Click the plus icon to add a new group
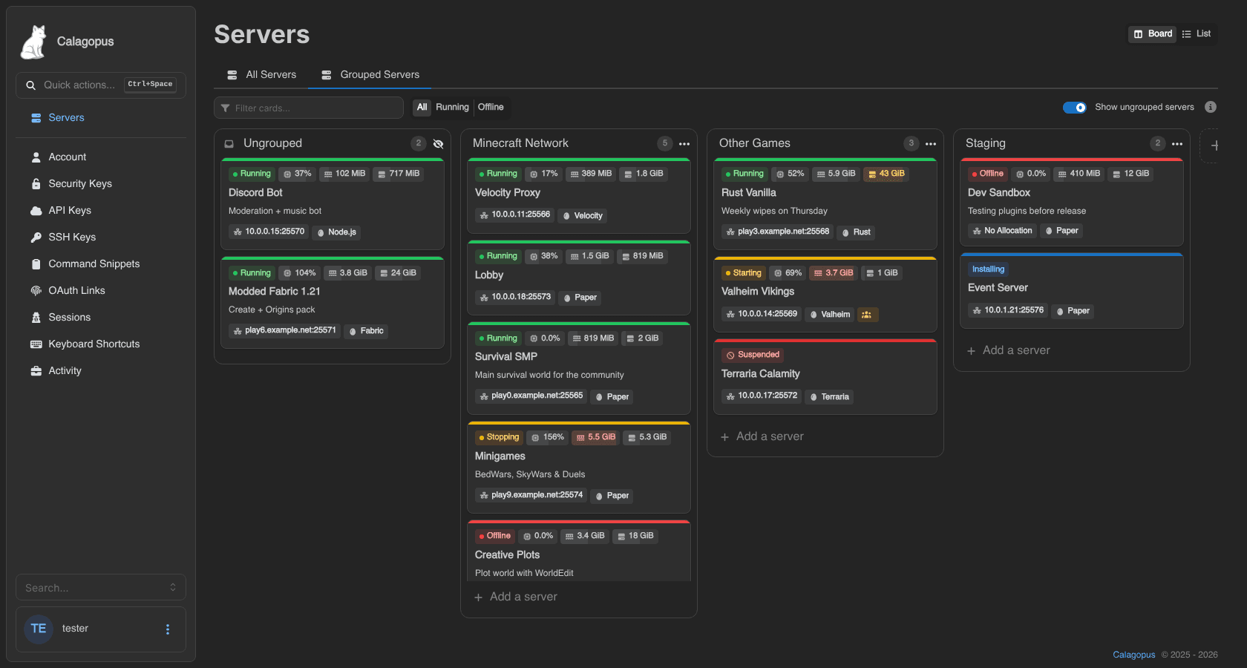This screenshot has height=668, width=1247. click(x=1214, y=145)
